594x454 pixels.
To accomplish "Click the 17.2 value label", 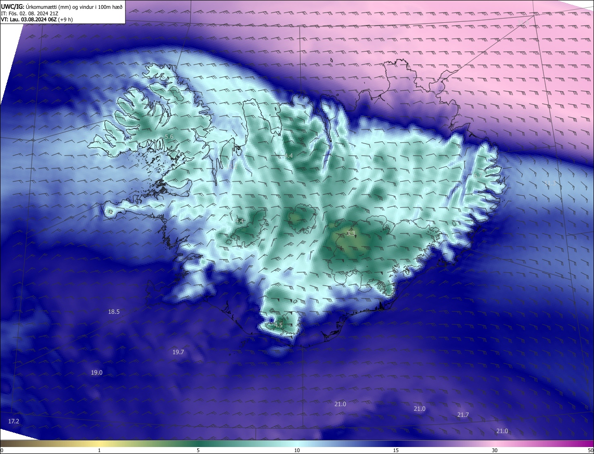I will (x=14, y=421).
